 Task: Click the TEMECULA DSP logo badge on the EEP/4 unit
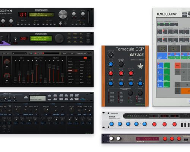tap(41, 10)
